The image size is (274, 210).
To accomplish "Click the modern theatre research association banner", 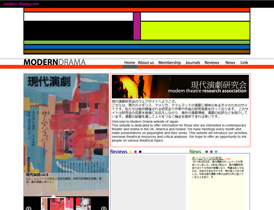I will 180,87.
